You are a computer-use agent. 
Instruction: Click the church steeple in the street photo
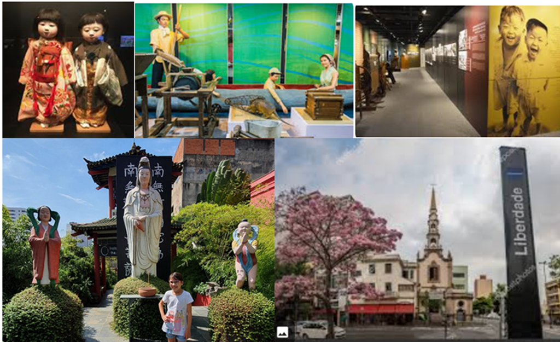(433, 219)
